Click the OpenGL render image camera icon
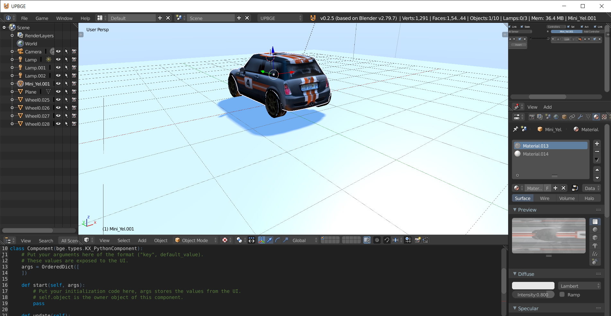This screenshot has width=611, height=316. point(417,240)
